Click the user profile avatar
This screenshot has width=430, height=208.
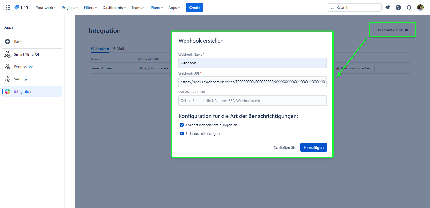420,8
